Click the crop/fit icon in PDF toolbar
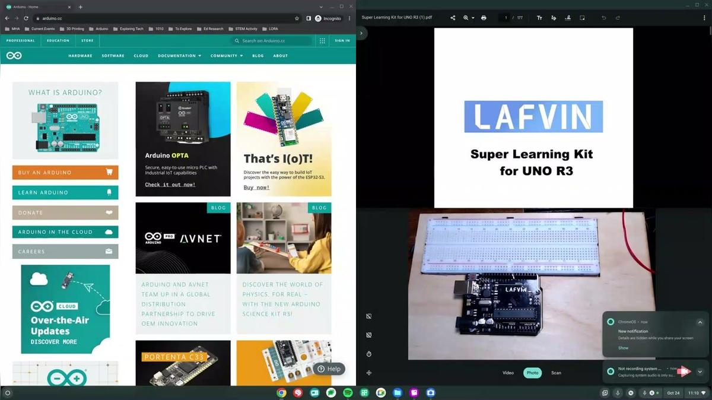Image resolution: width=712 pixels, height=400 pixels. tap(582, 18)
